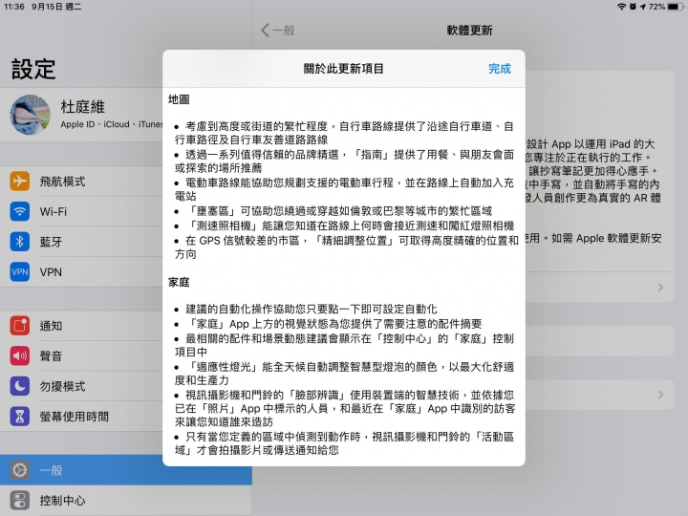Select the 控制中心 row label
688x516 pixels.
pos(62,501)
